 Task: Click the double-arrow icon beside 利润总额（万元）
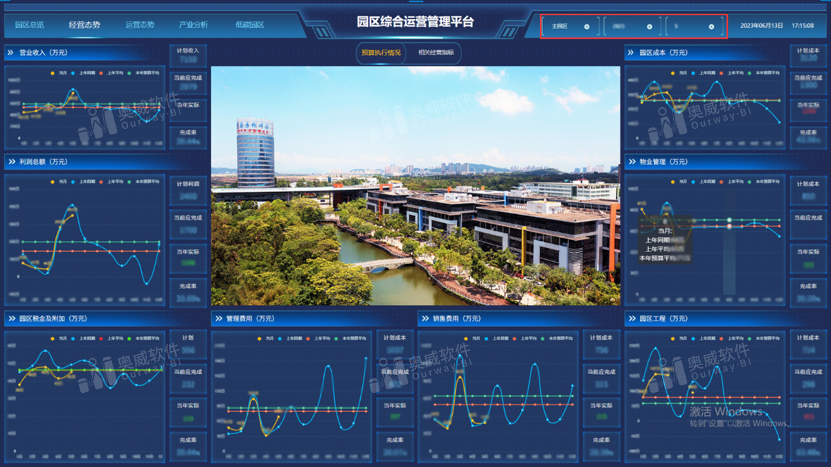point(12,161)
